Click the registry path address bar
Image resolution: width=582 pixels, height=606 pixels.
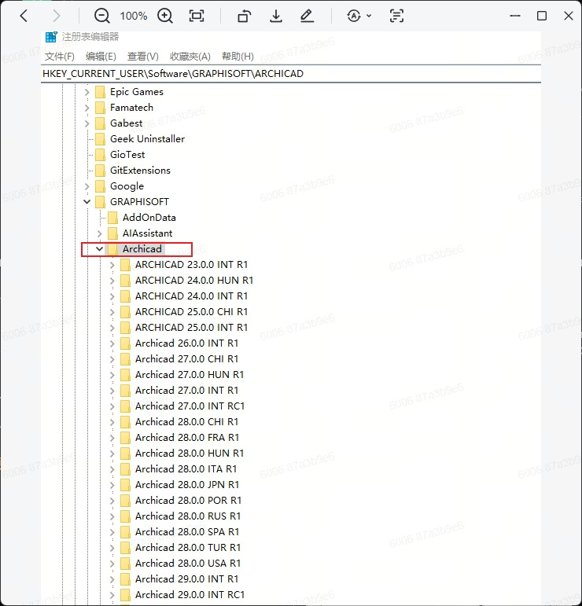[x=291, y=74]
